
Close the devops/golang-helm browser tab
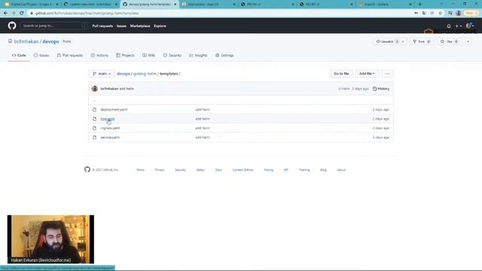[x=175, y=5]
